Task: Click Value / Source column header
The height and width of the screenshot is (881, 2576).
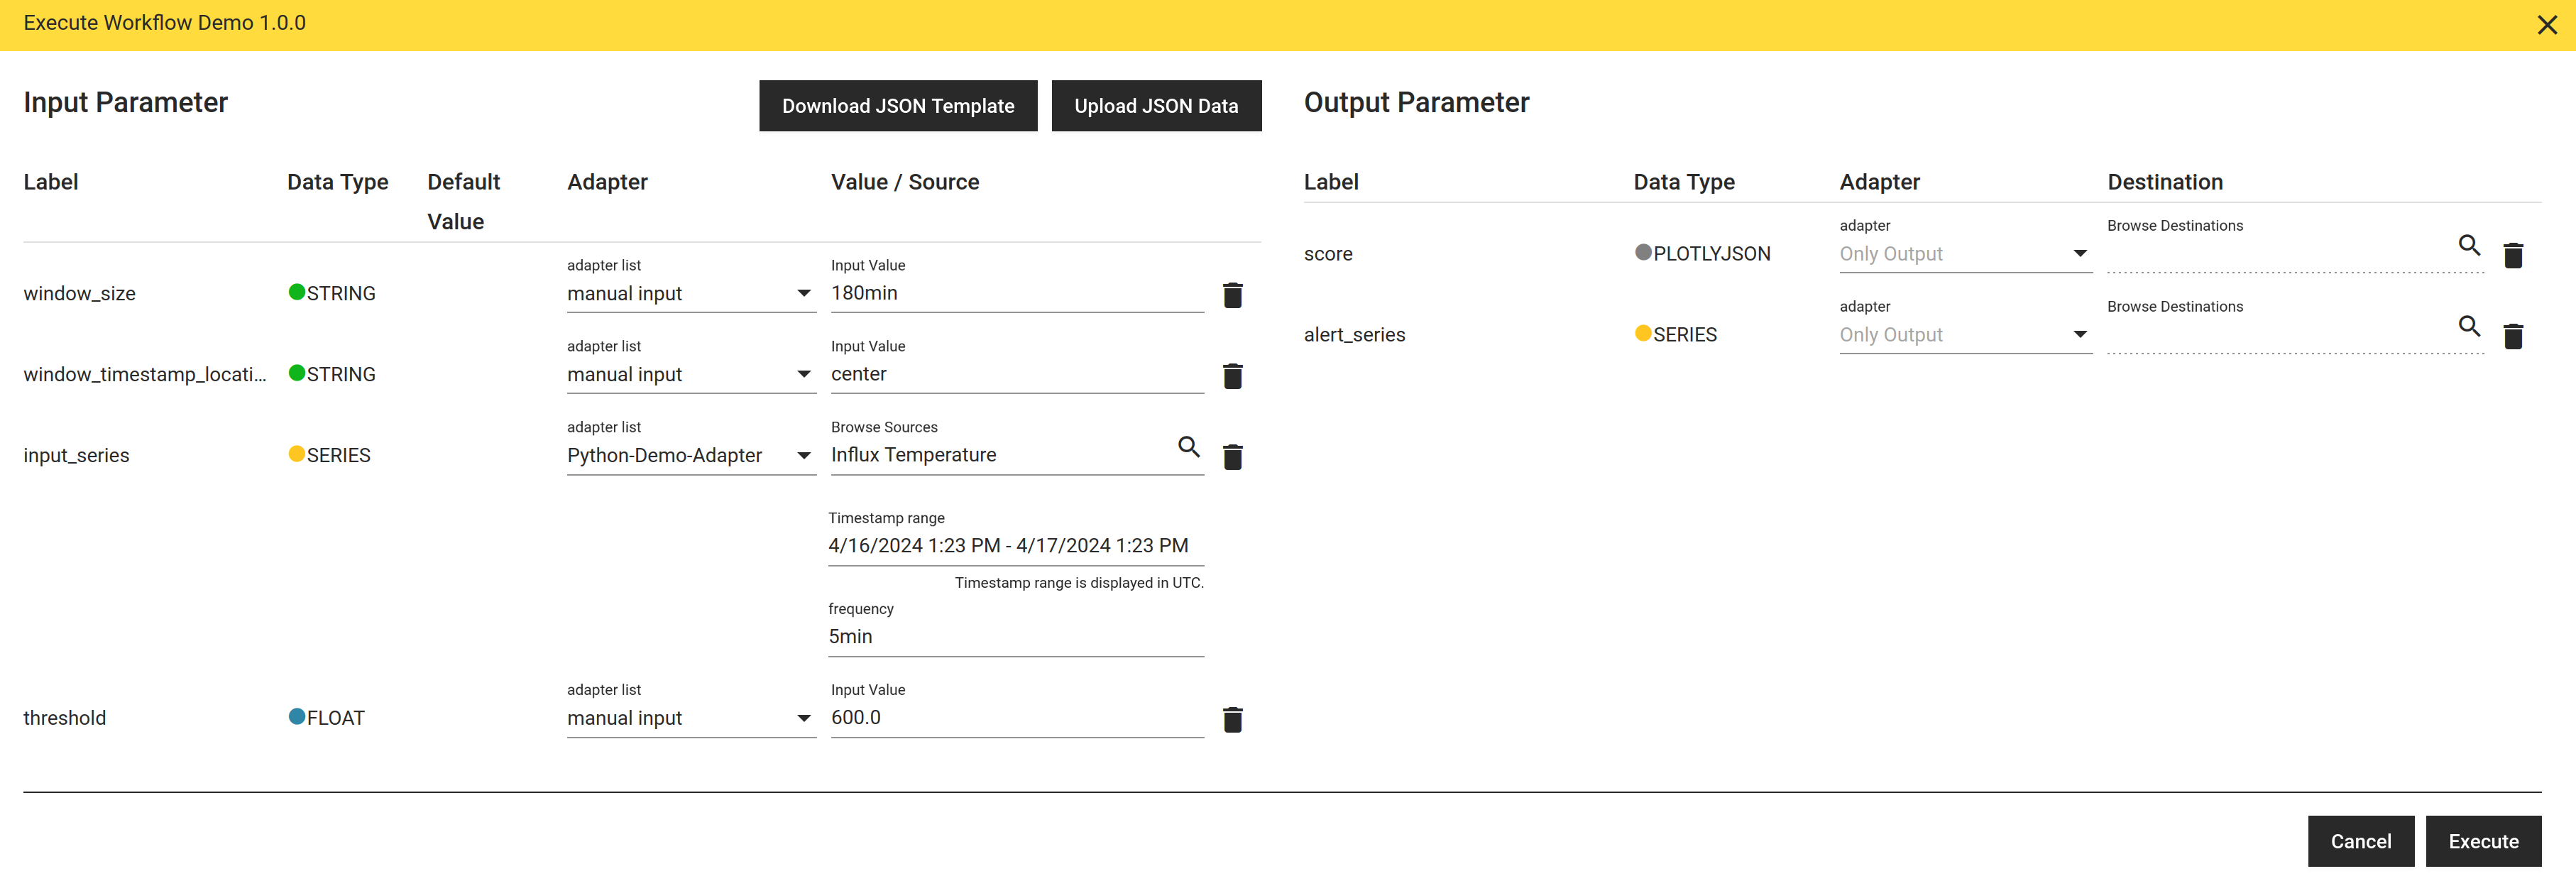Action: [905, 183]
